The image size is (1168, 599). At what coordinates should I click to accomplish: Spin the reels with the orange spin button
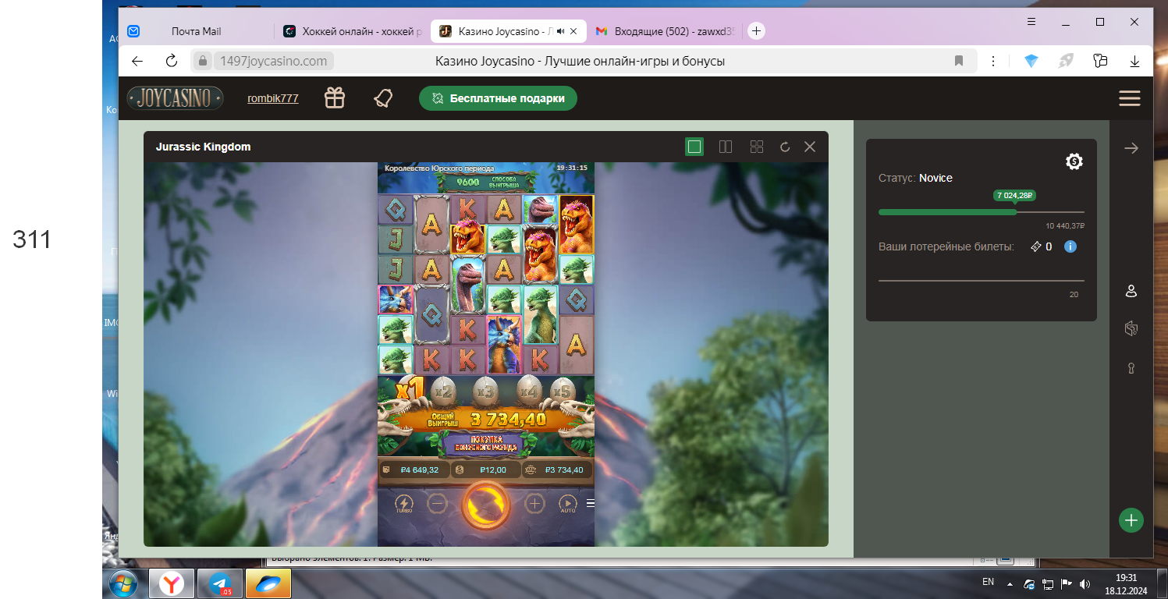pyautogui.click(x=485, y=505)
